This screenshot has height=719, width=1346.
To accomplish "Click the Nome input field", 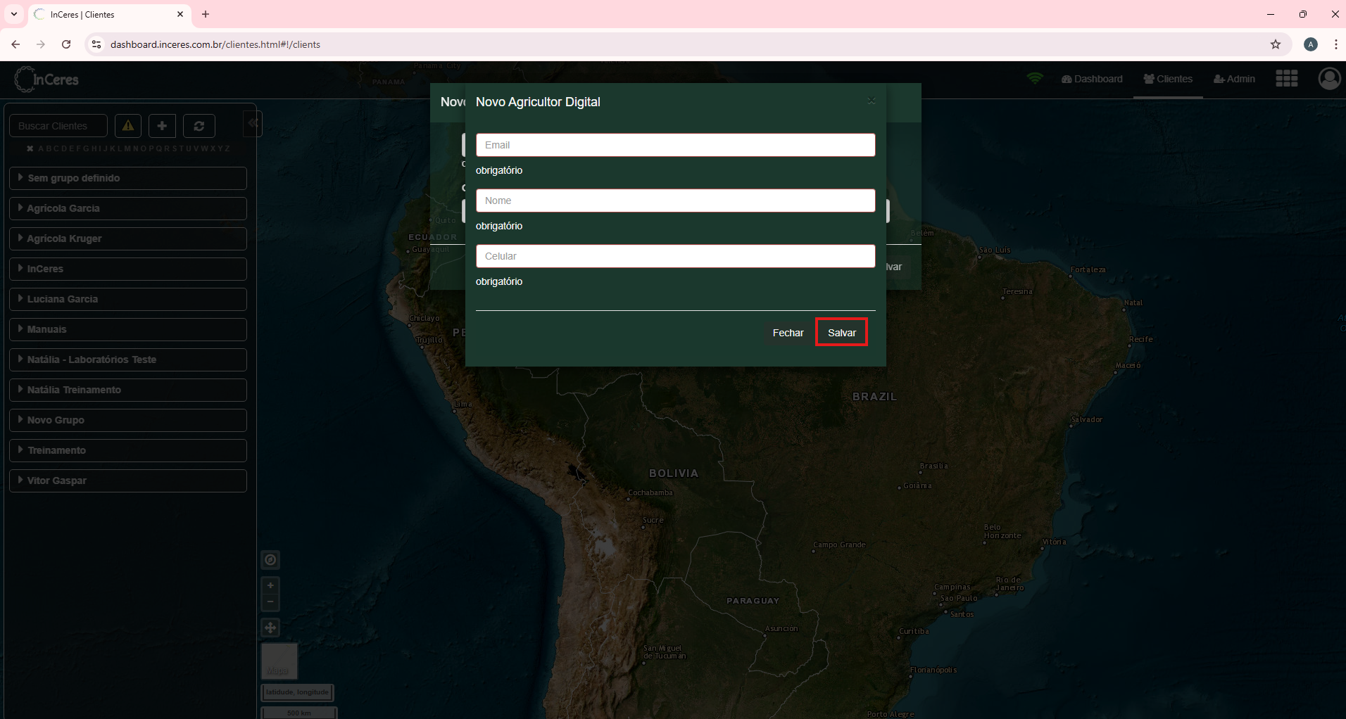I will coord(675,201).
